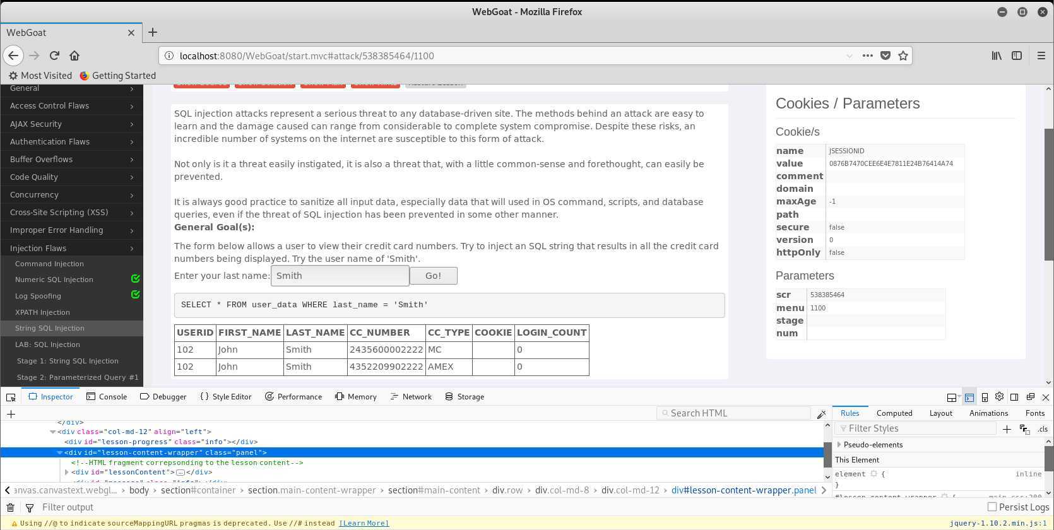Open the page actions three-dot menu
1054x530 pixels.
[868, 56]
